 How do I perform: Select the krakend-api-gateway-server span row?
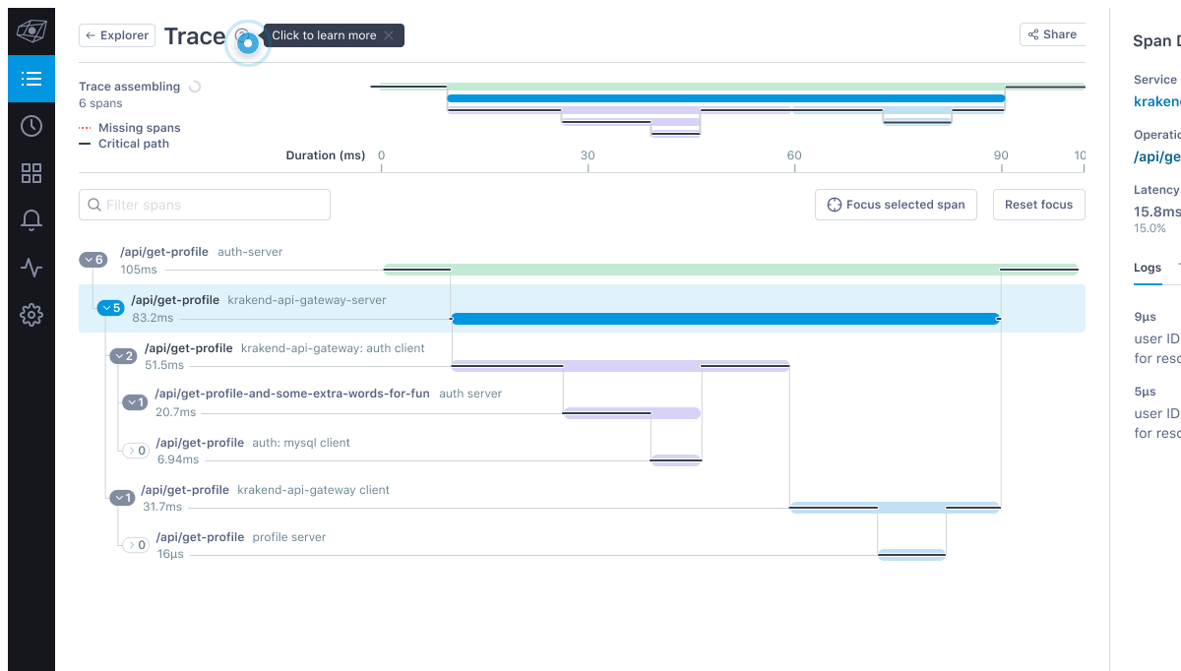(x=582, y=308)
